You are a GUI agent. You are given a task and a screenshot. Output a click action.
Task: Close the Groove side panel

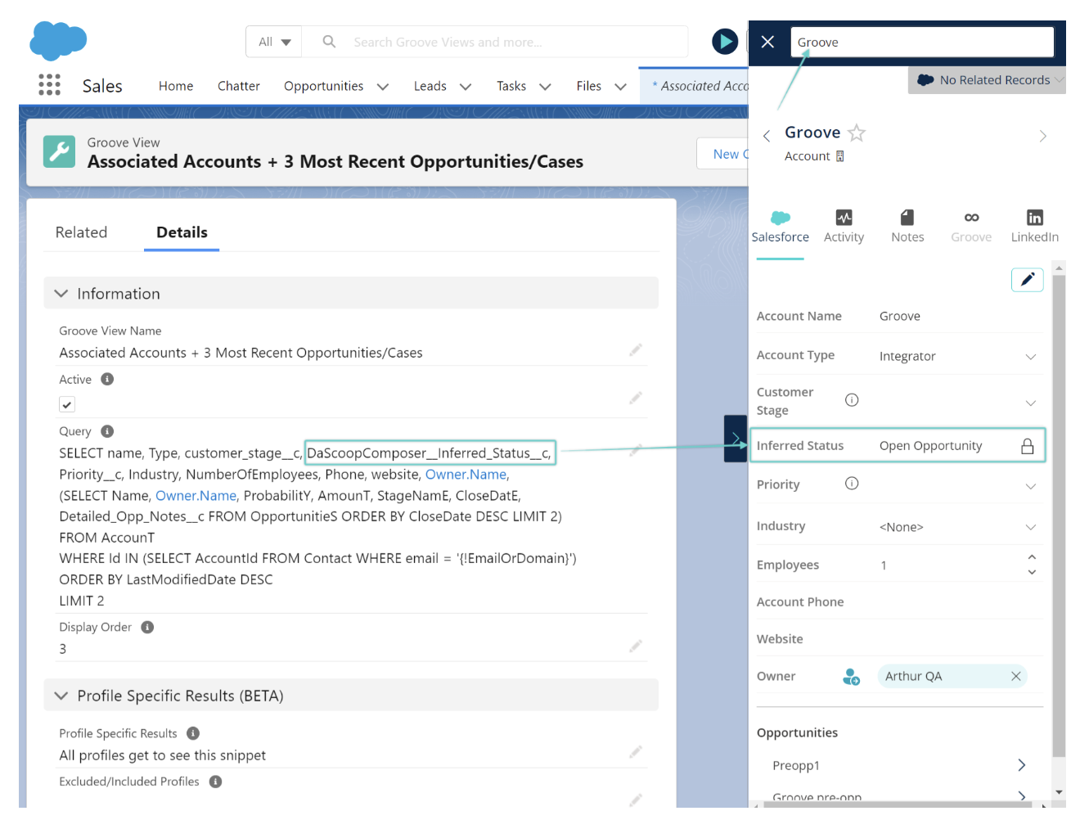[767, 42]
